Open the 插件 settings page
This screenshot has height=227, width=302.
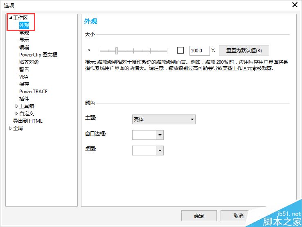(x=24, y=99)
